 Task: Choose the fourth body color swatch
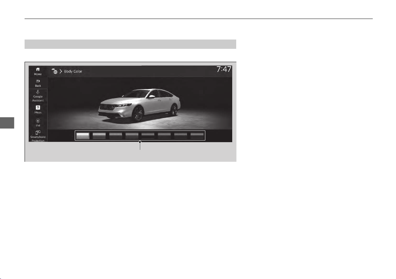[132, 136]
